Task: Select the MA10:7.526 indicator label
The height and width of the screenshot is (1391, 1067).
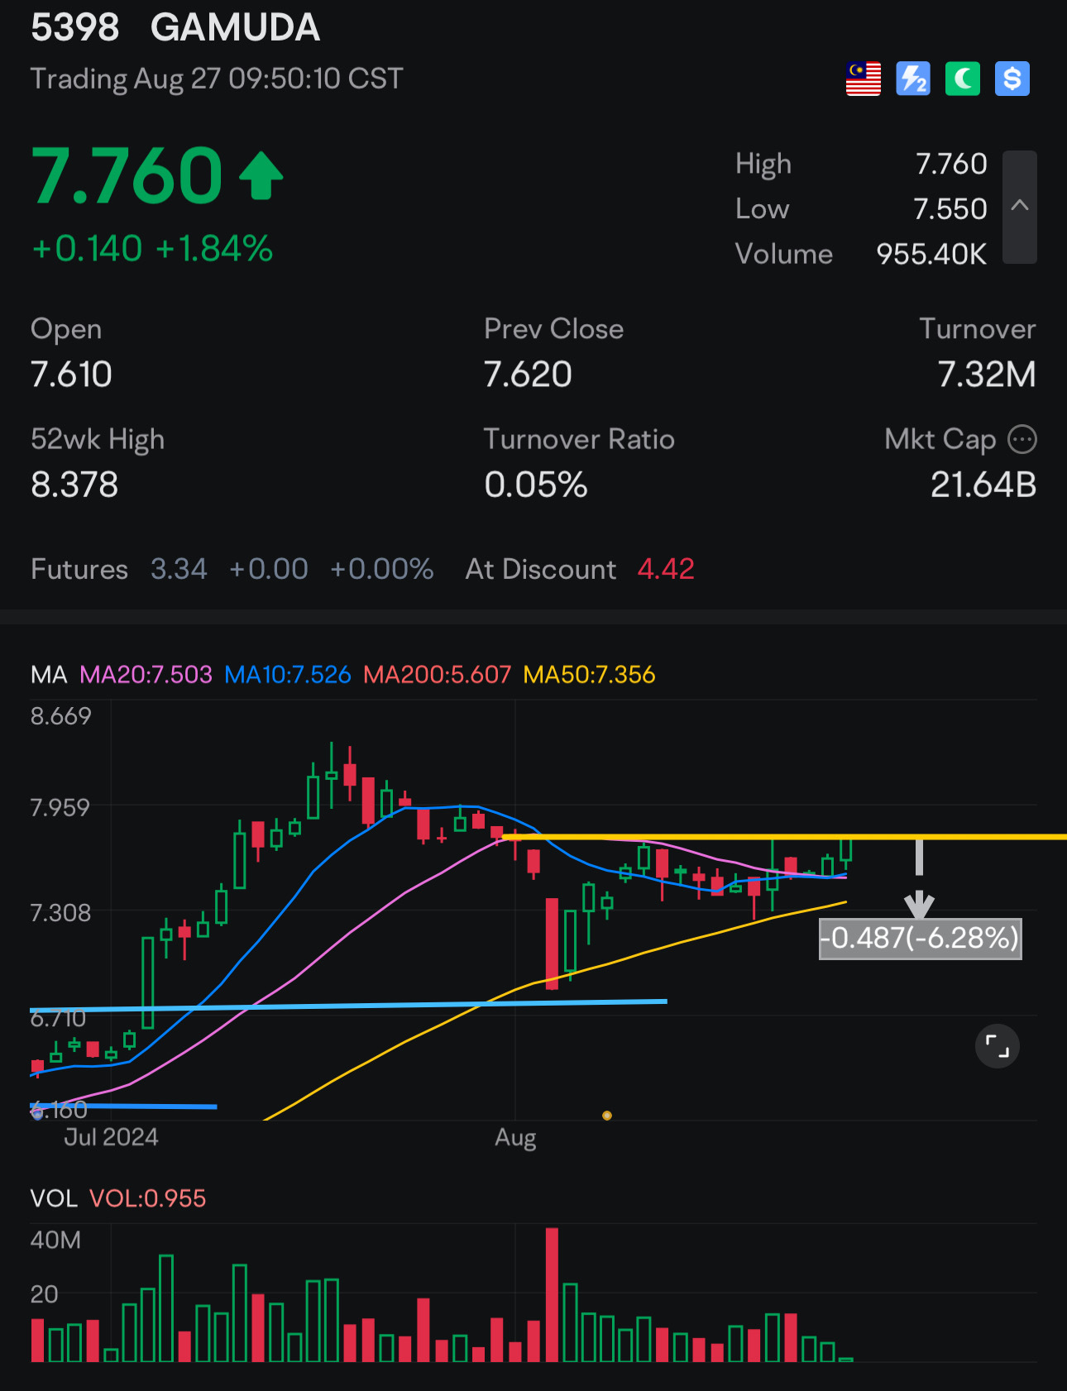Action: tap(288, 675)
